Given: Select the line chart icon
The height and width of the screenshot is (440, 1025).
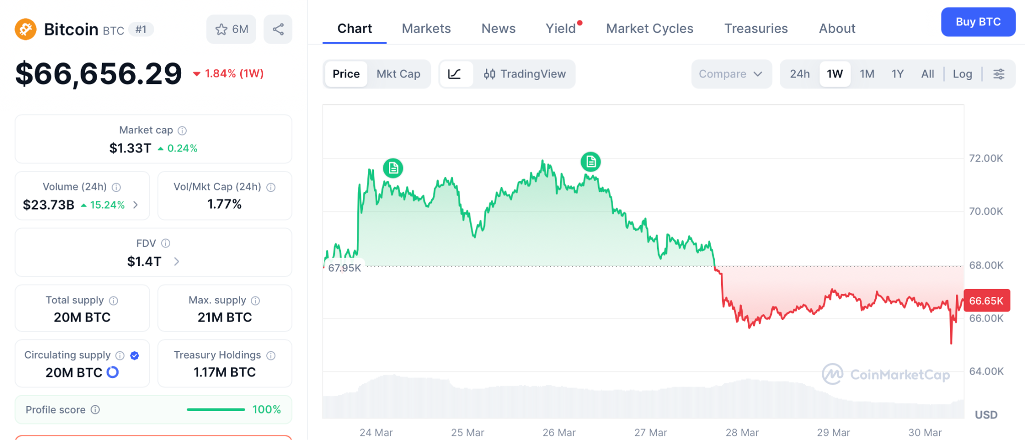Looking at the screenshot, I should coord(454,74).
